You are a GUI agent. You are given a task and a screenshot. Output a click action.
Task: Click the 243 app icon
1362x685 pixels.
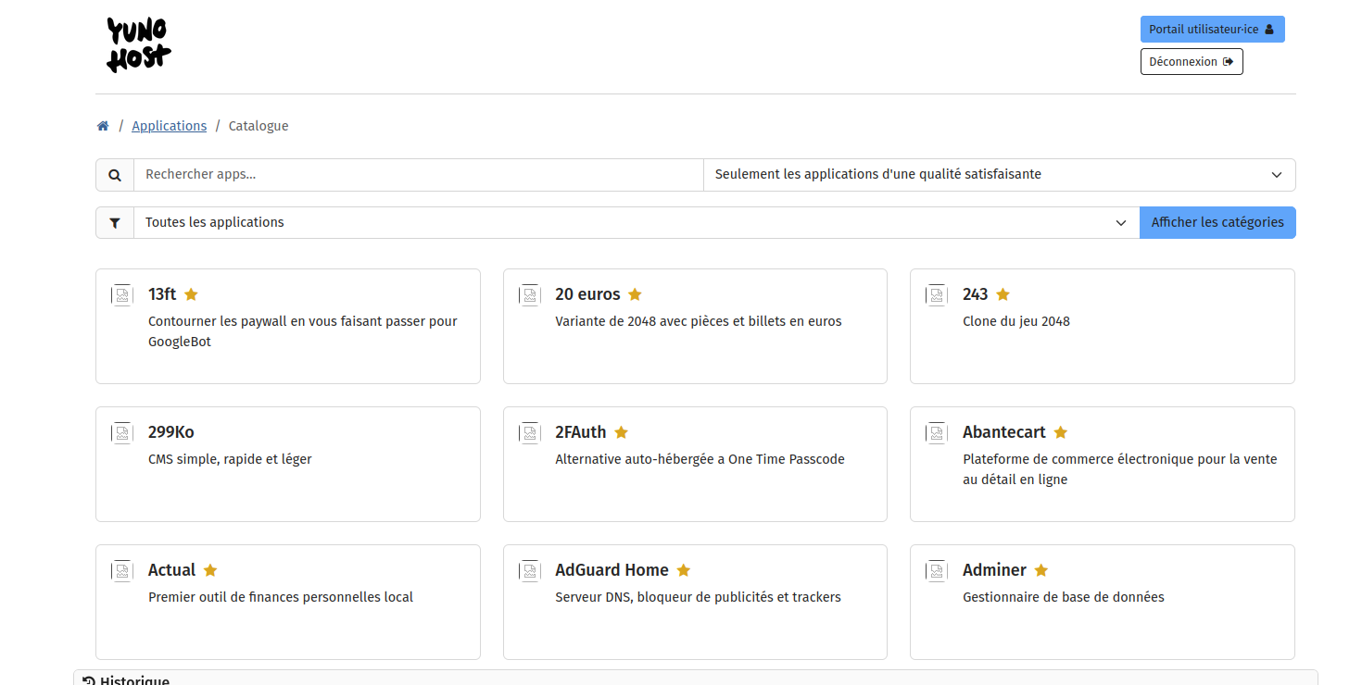[x=937, y=295]
